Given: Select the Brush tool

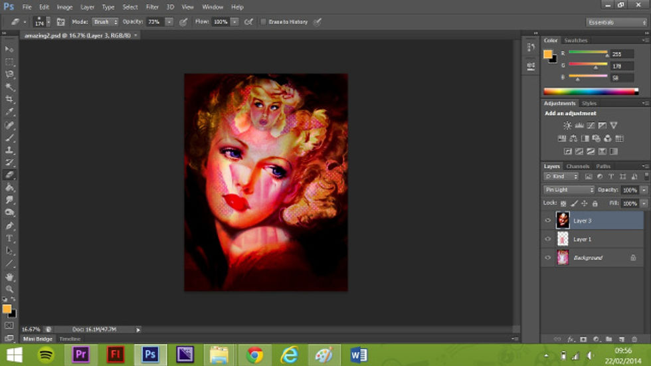Looking at the screenshot, I should pos(9,137).
